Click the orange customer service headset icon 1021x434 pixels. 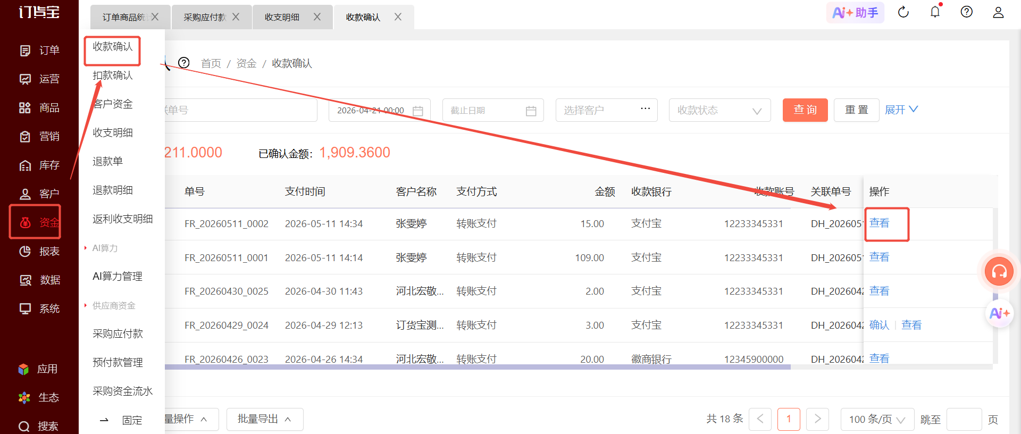click(x=999, y=272)
